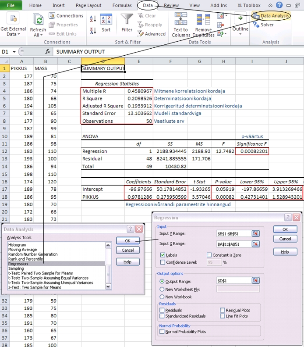Sort A to Z ascending icon
This screenshot has width=304, height=347.
click(93, 19)
